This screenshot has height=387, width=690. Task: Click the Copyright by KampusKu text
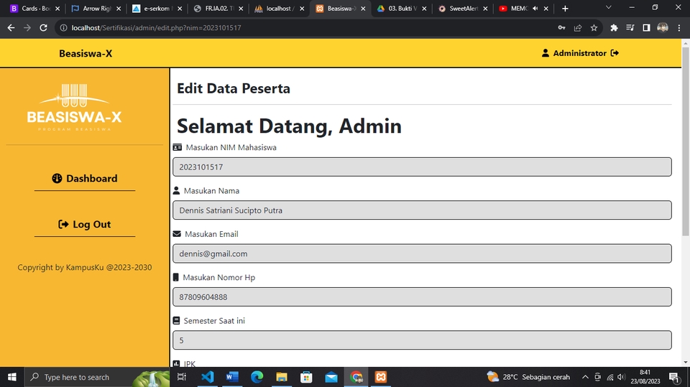point(85,267)
